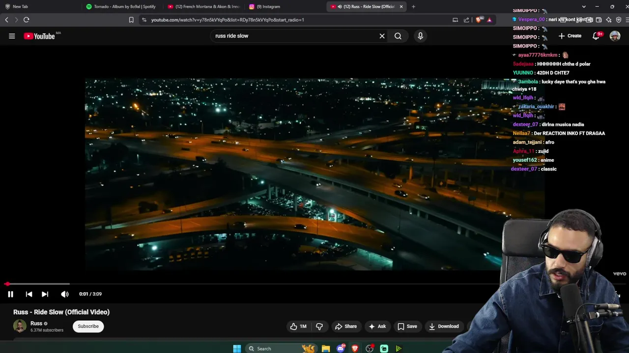The height and width of the screenshot is (353, 629).
Task: Open YouTube notifications bell
Action: coord(596,36)
